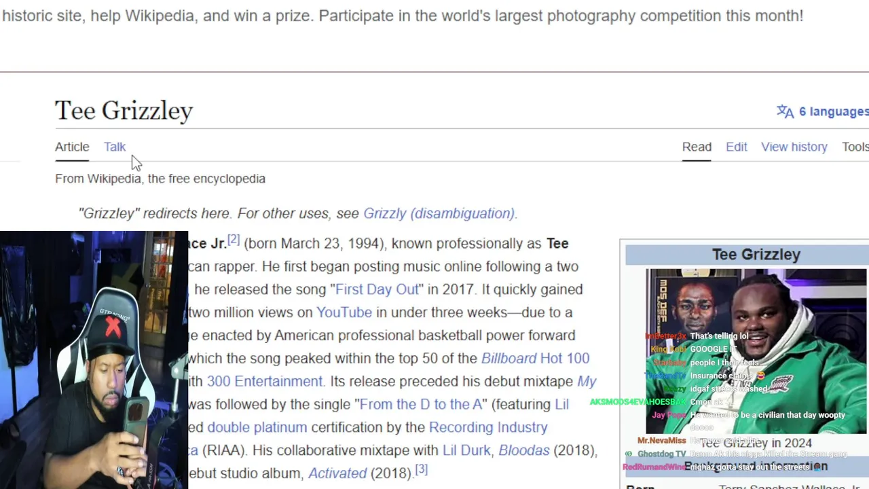This screenshot has width=869, height=489.
Task: Follow the 300 Entertainment link
Action: pyautogui.click(x=265, y=381)
